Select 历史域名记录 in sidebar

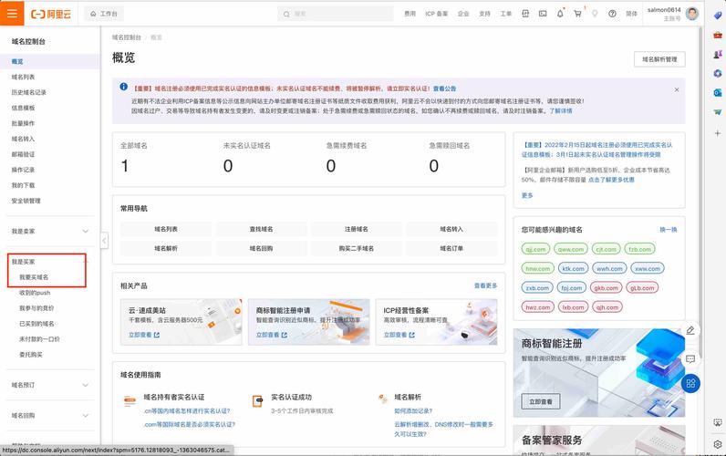28,92
